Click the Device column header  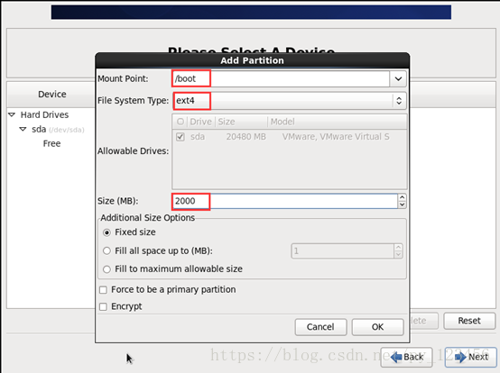(x=52, y=95)
